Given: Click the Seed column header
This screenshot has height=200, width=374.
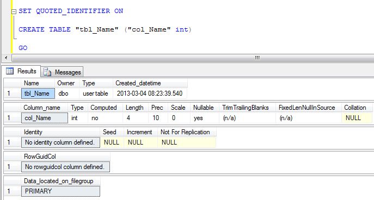Looking at the screenshot, I should 112,132.
